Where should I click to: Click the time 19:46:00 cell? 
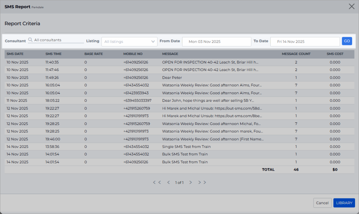tap(53, 139)
